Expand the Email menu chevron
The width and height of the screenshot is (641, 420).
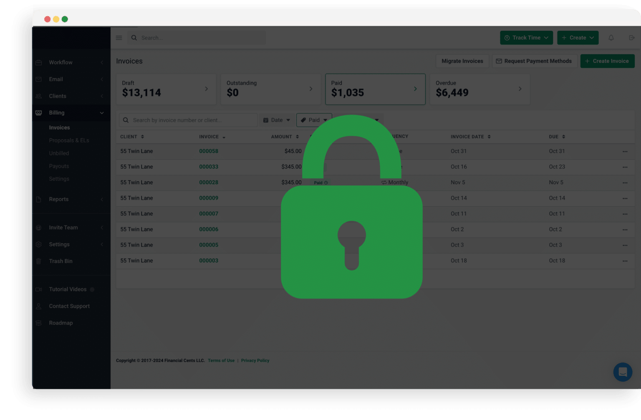click(102, 79)
